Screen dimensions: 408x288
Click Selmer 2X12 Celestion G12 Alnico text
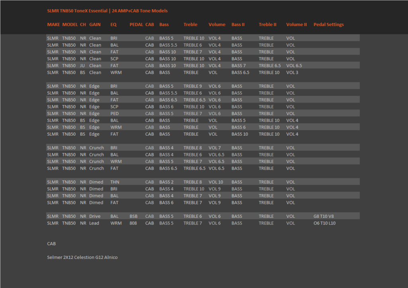[82, 257]
